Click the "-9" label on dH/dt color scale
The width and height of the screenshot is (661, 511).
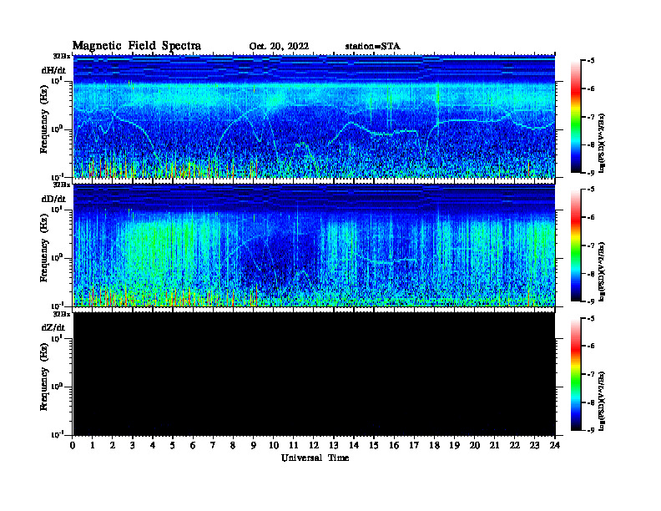[591, 173]
